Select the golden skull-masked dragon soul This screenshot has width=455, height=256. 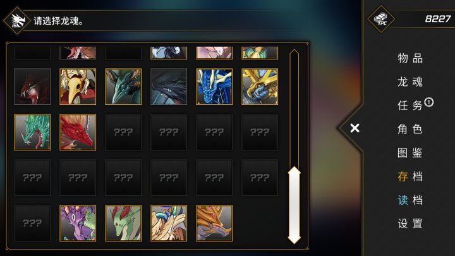click(78, 87)
